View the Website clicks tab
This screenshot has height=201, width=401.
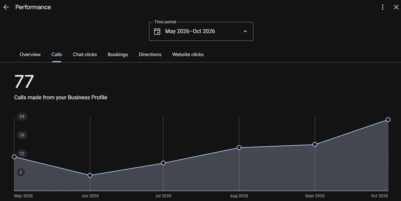[x=188, y=54]
